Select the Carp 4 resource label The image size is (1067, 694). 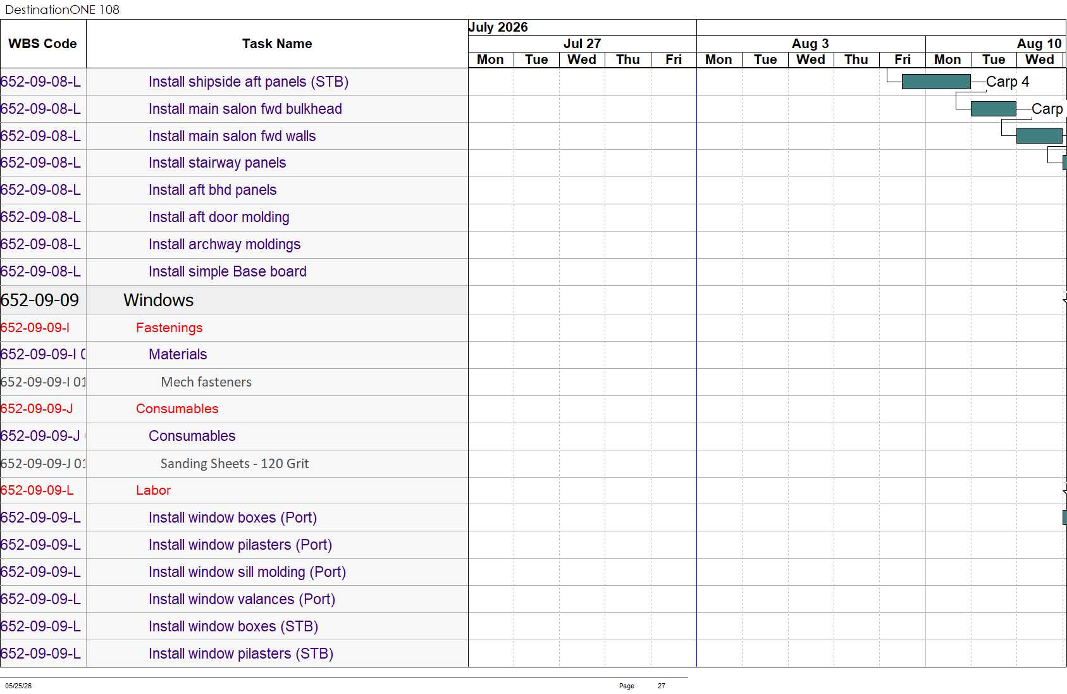coord(1008,82)
